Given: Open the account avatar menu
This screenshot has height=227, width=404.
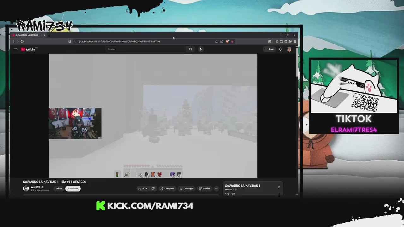Looking at the screenshot, I should 289,49.
